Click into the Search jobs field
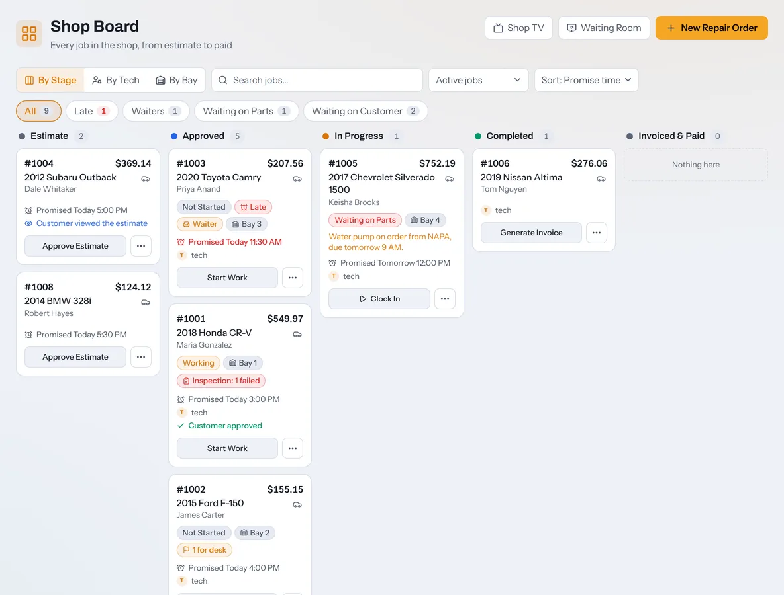The image size is (784, 595). 317,80
